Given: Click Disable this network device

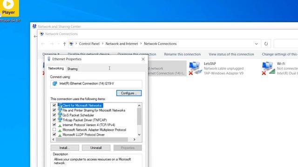Looking at the screenshot, I should pos(88,54).
